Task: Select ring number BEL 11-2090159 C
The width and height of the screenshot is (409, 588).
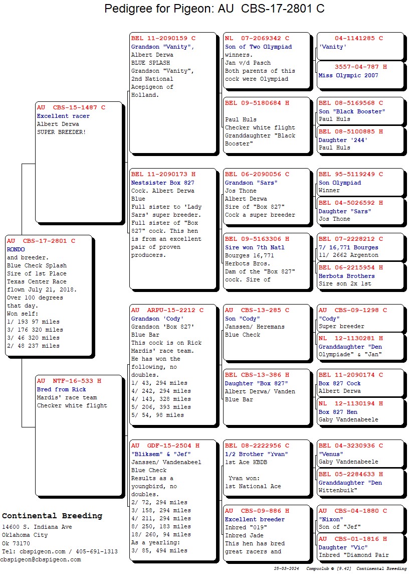Action: [x=163, y=38]
